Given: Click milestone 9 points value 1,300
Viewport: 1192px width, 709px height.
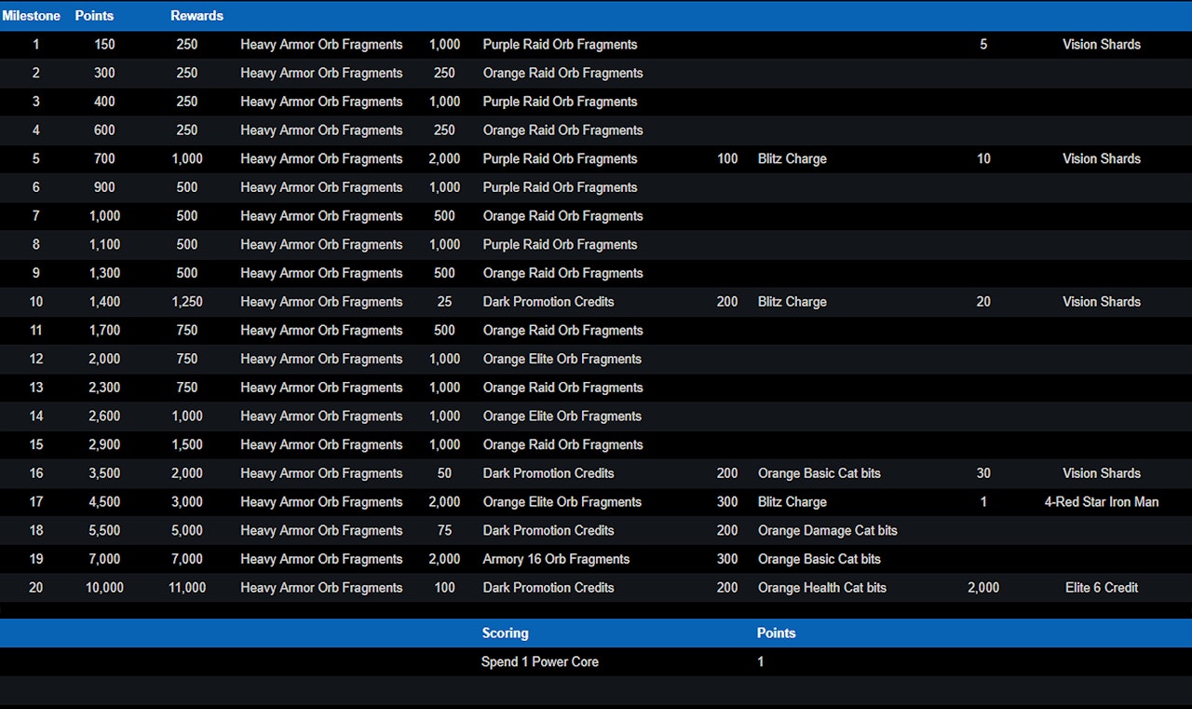Looking at the screenshot, I should point(104,273).
